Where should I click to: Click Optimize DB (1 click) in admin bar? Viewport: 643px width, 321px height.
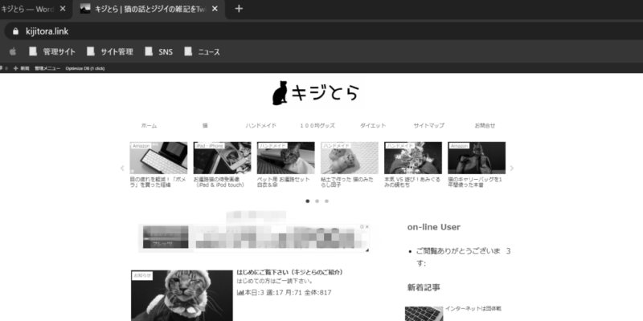pyautogui.click(x=85, y=68)
